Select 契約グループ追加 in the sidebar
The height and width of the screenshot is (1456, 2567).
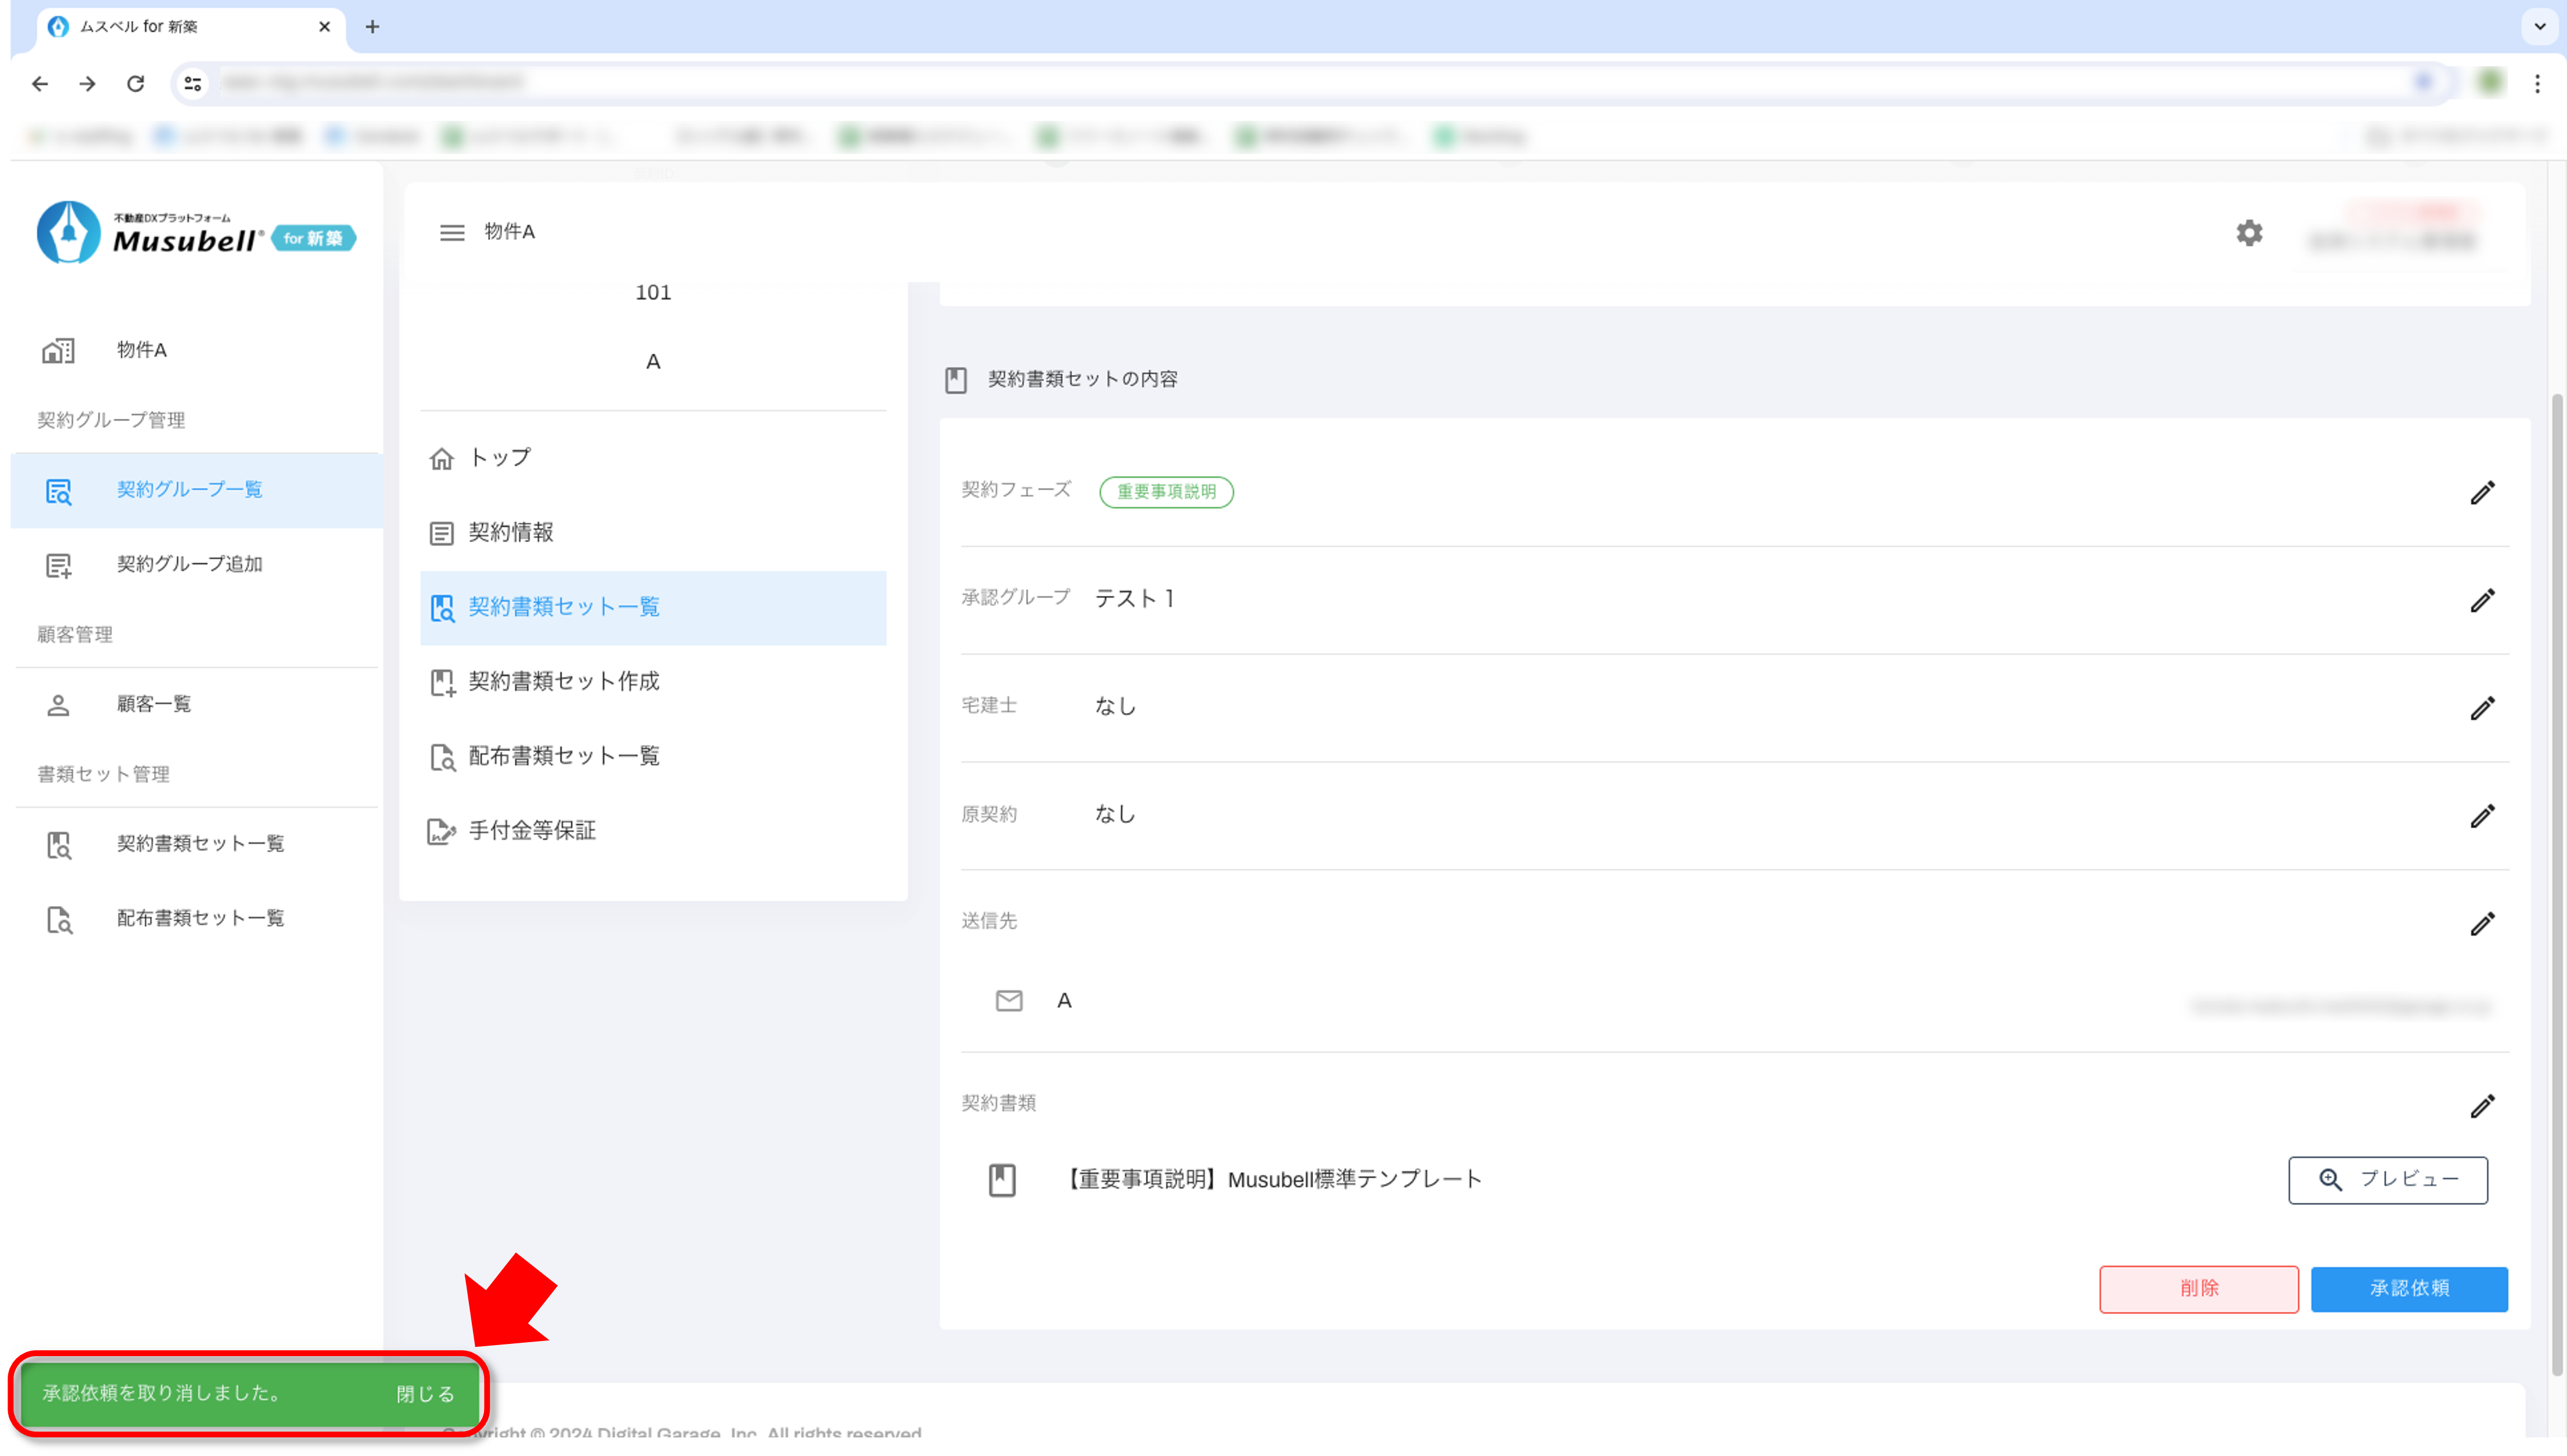click(x=189, y=564)
